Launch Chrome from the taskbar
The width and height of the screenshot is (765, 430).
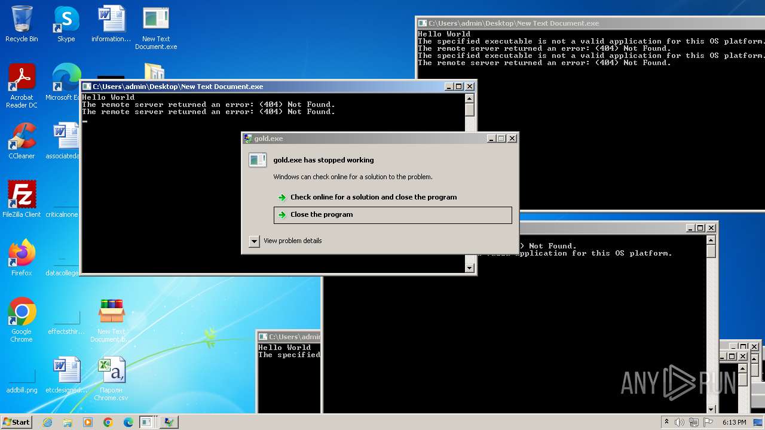(x=108, y=422)
